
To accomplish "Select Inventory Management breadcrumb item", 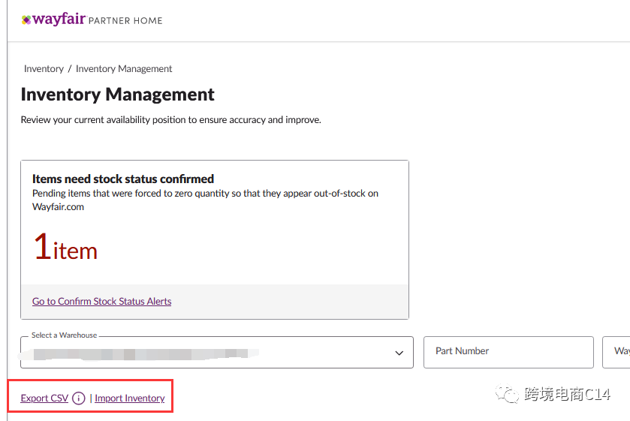I will (124, 69).
